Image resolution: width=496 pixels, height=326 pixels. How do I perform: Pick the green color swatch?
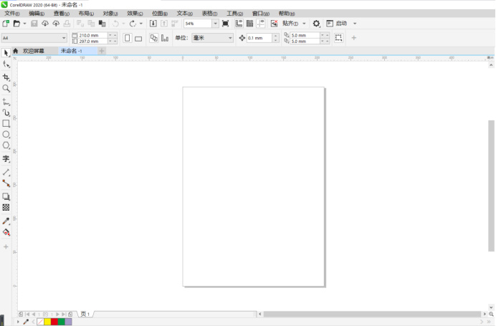pyautogui.click(x=62, y=322)
